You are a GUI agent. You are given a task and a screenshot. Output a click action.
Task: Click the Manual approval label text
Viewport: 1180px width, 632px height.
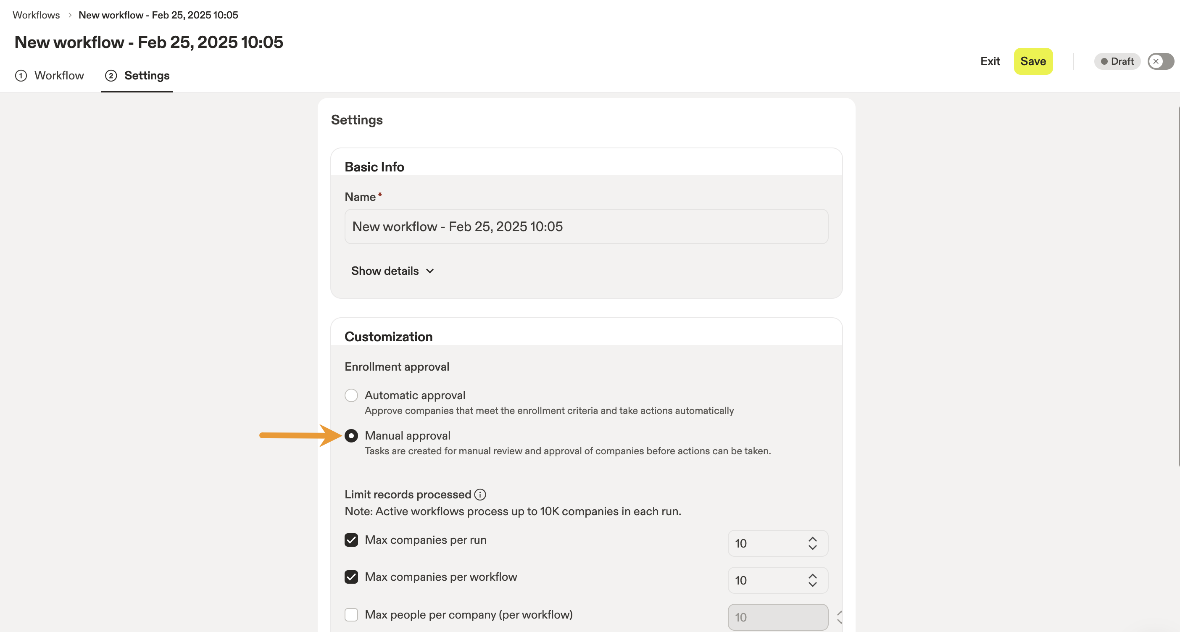[407, 435]
